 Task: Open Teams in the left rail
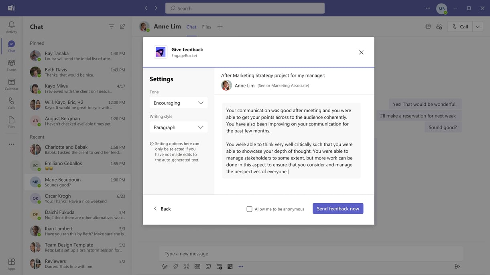(11, 65)
